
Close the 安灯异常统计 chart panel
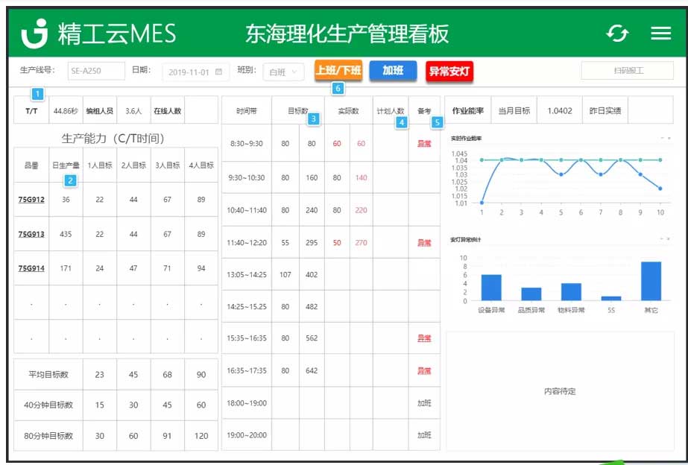[668, 239]
